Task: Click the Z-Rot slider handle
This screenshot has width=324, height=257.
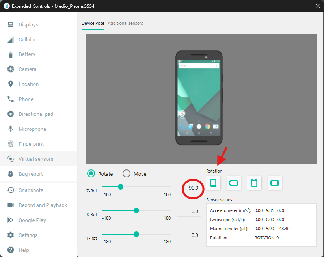Action: [121, 187]
